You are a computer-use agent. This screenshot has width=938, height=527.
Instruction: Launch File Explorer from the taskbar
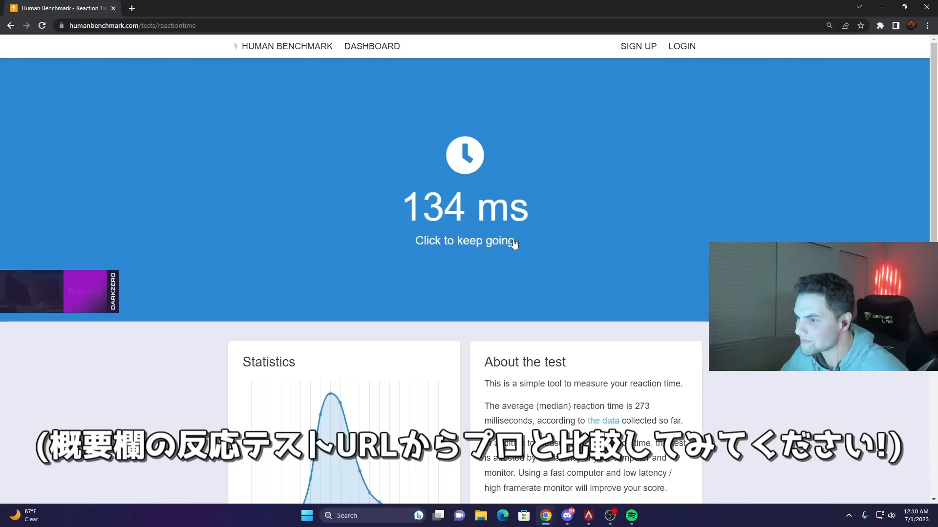(x=481, y=515)
